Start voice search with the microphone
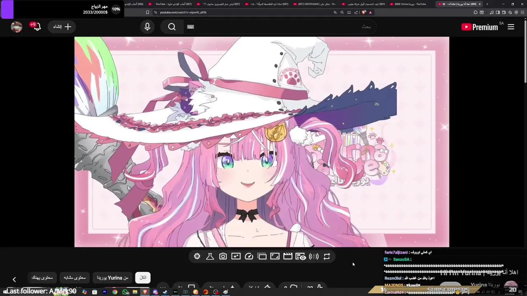The width and height of the screenshot is (527, 296). coord(147,27)
